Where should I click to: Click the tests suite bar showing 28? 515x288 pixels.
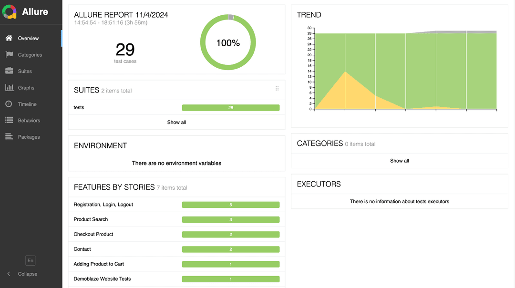tap(231, 108)
